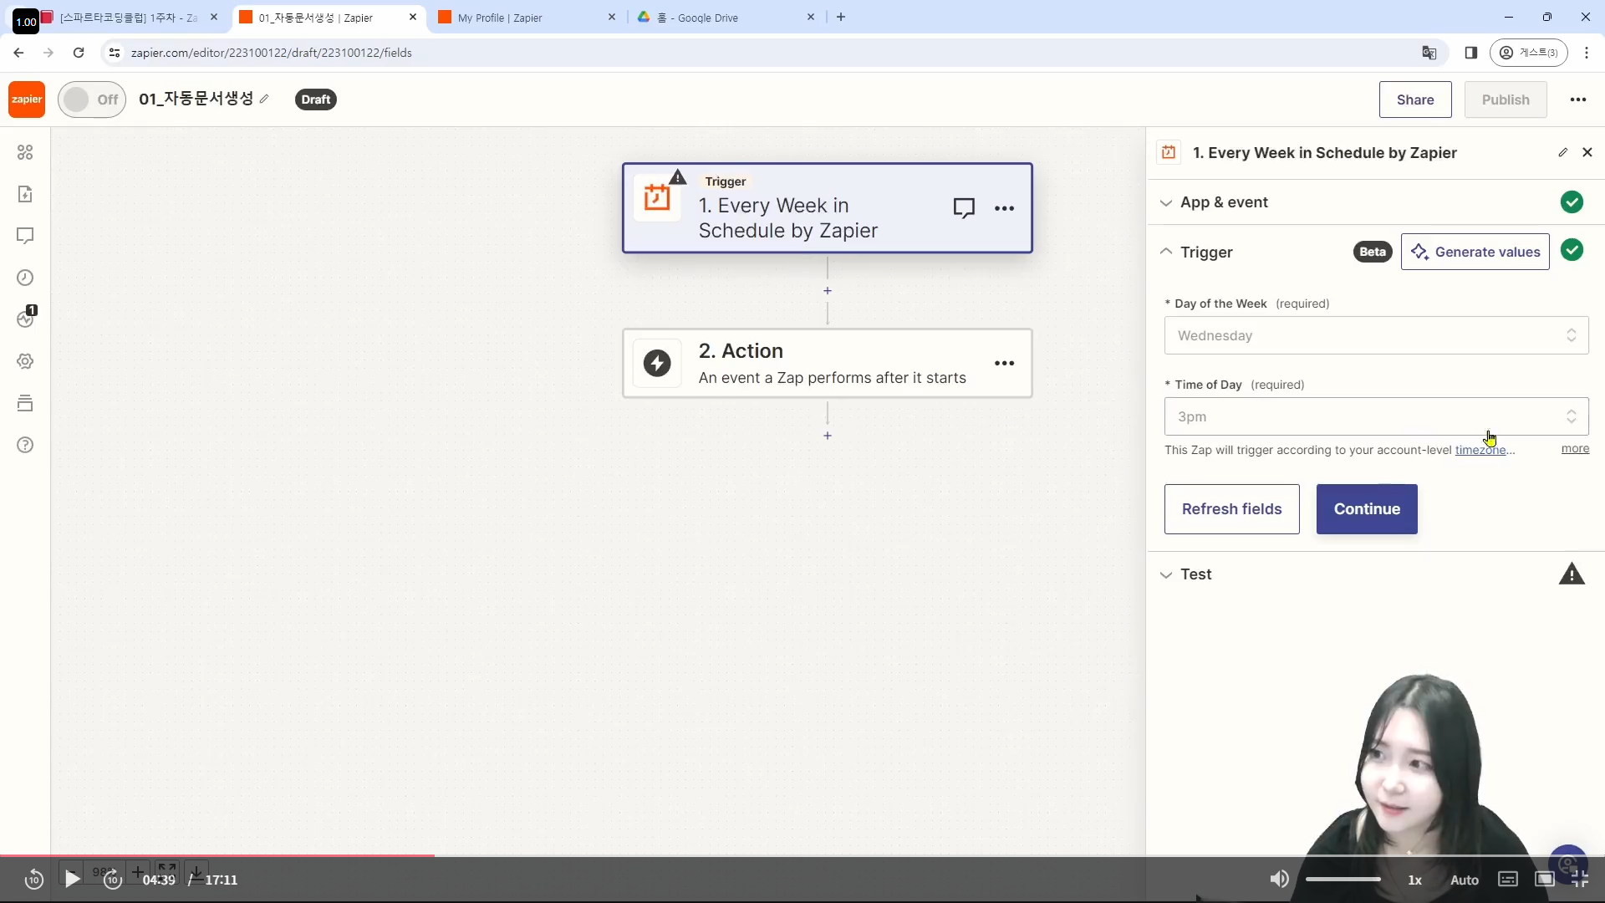The width and height of the screenshot is (1605, 903).
Task: Change the video playback speed 1x
Action: coord(1414,880)
